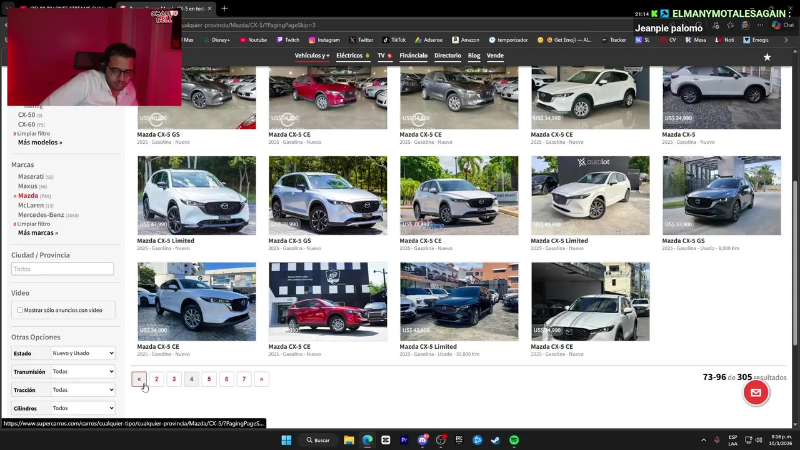Go to results page 3
This screenshot has width=800, height=450.
(174, 379)
